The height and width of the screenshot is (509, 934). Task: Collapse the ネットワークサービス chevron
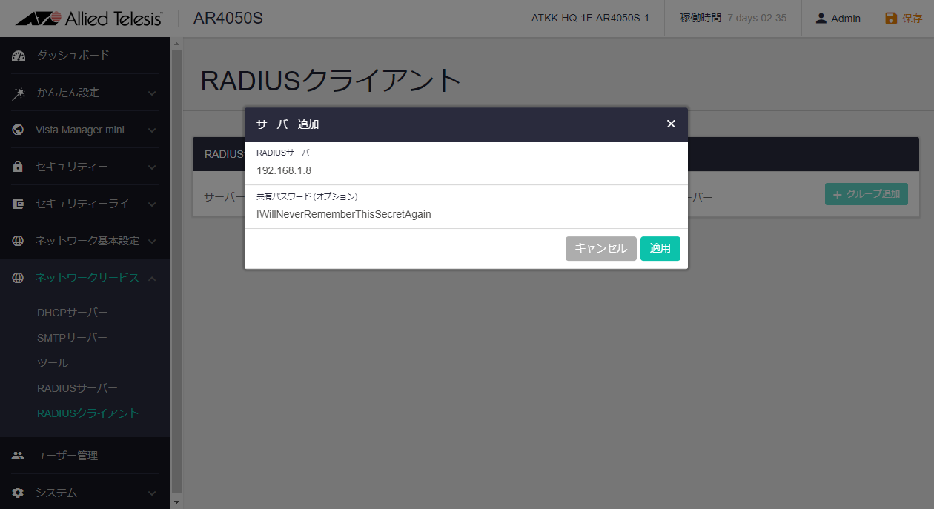[151, 279]
